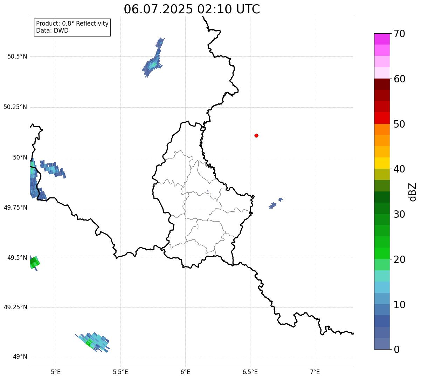Click the red radar site marker dot
421x379 pixels.
[x=256, y=136]
